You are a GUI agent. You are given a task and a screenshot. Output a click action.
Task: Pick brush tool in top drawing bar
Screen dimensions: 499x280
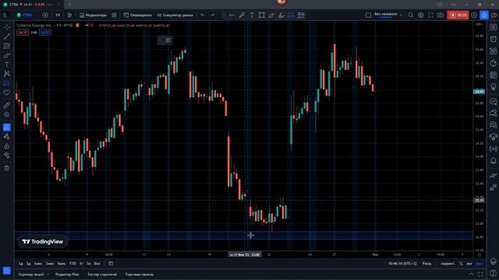point(242,15)
